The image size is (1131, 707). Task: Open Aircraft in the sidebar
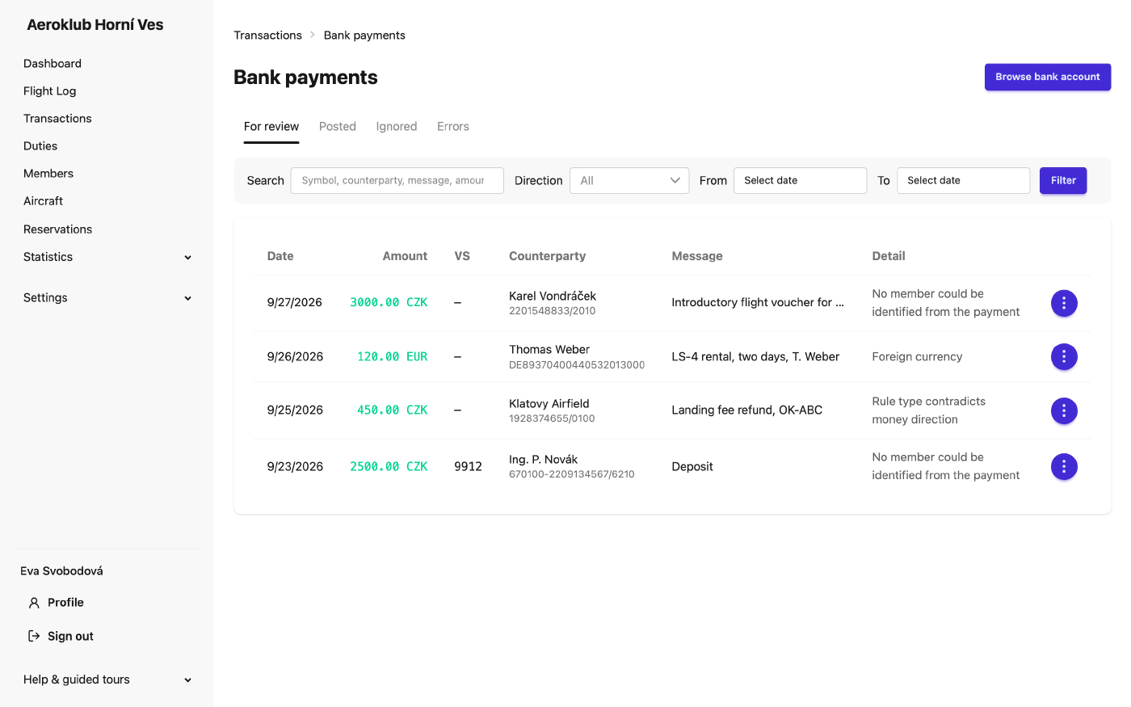click(44, 201)
